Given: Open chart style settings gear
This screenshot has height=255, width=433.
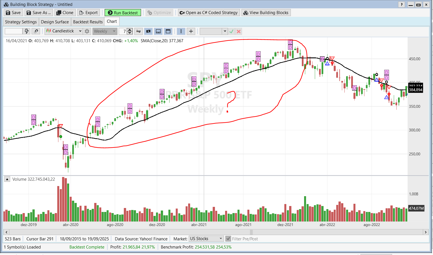Looking at the screenshot, I should click(x=87, y=31).
